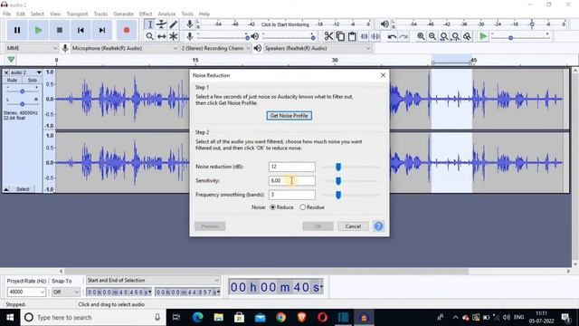This screenshot has width=579, height=326.
Task: Open the Project Rate dropdown
Action: point(26,292)
